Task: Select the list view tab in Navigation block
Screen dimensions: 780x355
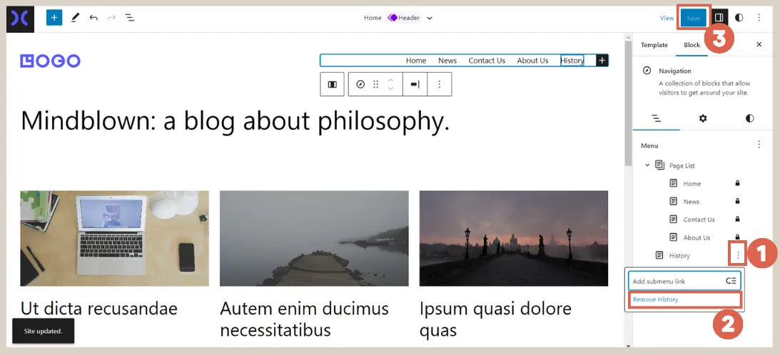Action: click(656, 118)
